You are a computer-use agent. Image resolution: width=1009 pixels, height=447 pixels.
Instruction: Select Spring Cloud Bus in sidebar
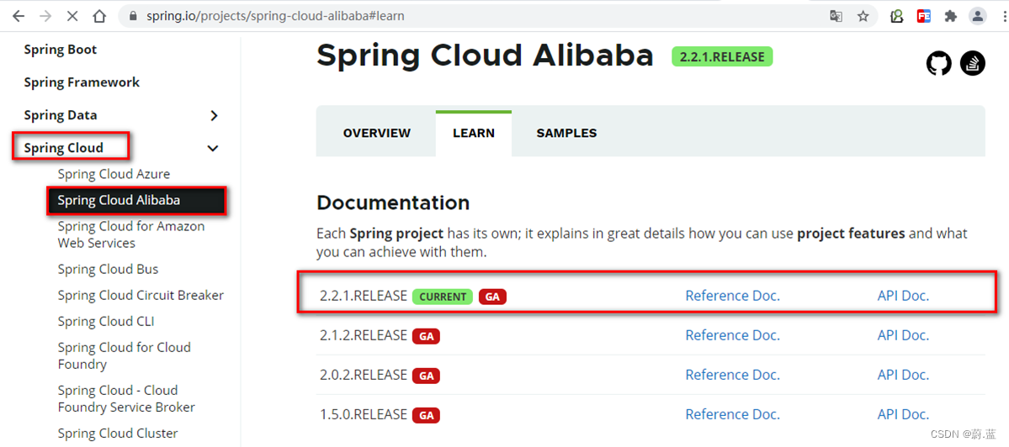click(108, 270)
